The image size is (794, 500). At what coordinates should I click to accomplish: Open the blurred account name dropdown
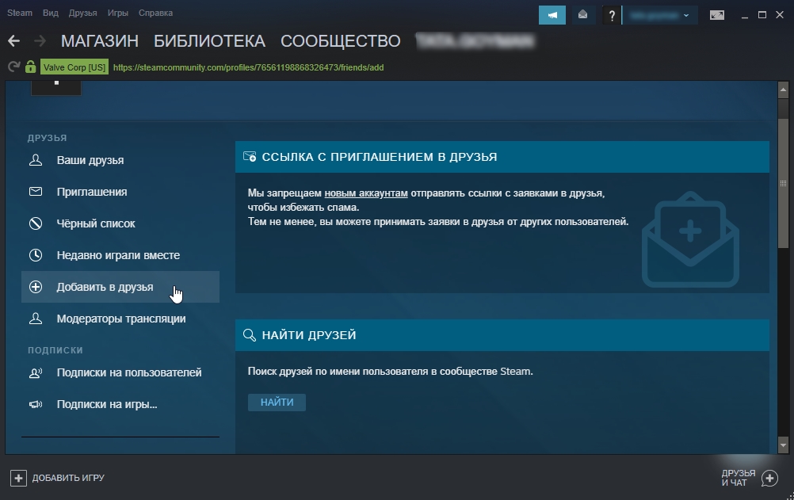(660, 15)
